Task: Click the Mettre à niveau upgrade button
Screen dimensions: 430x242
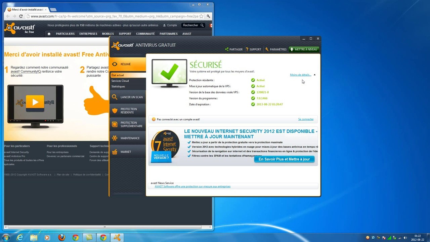Action: tap(304, 49)
